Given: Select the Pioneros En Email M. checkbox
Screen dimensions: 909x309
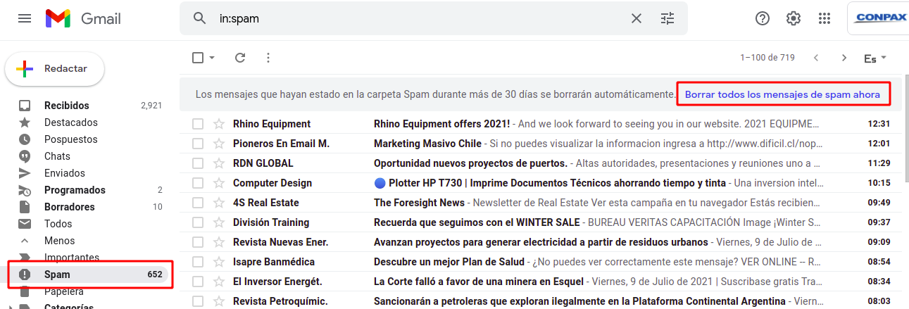Looking at the screenshot, I should [x=198, y=144].
